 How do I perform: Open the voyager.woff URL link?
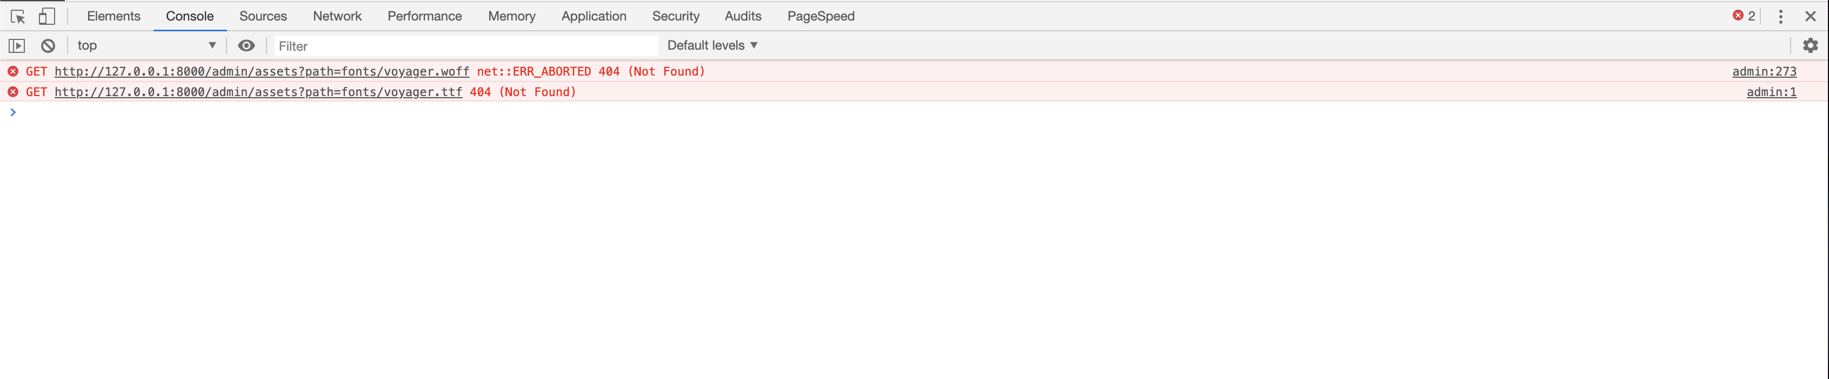click(x=262, y=72)
